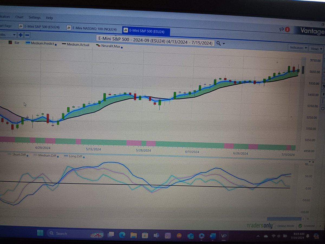Open the Chart menu
The width and height of the screenshot is (325, 244).
pyautogui.click(x=19, y=17)
